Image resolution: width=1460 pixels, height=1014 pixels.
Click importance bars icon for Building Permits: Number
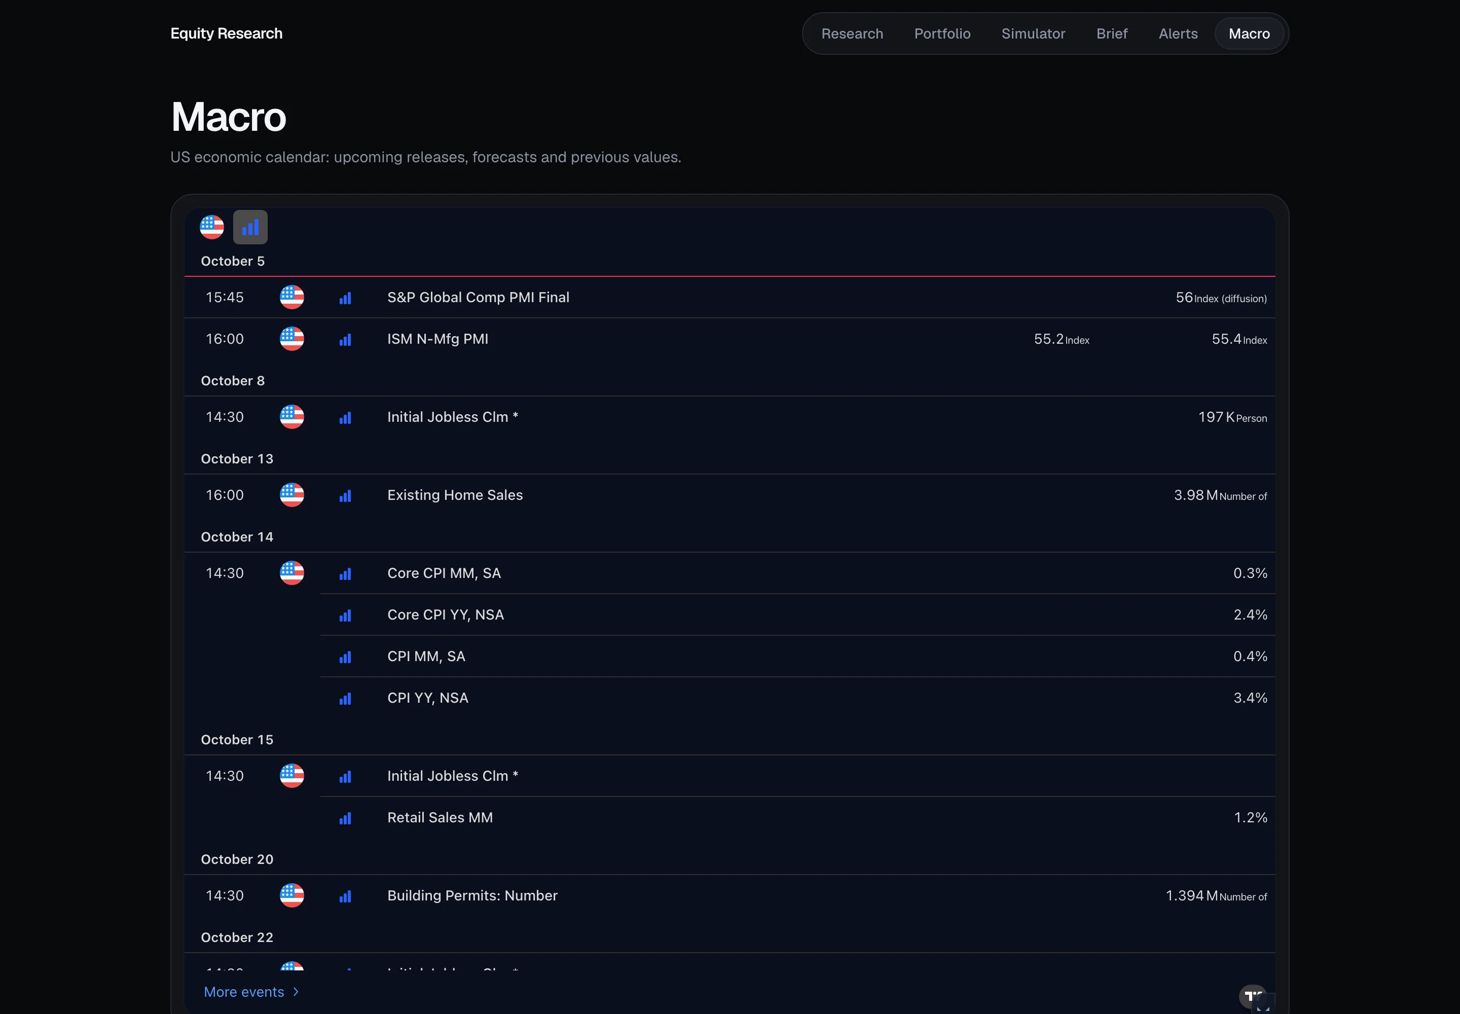pos(345,896)
